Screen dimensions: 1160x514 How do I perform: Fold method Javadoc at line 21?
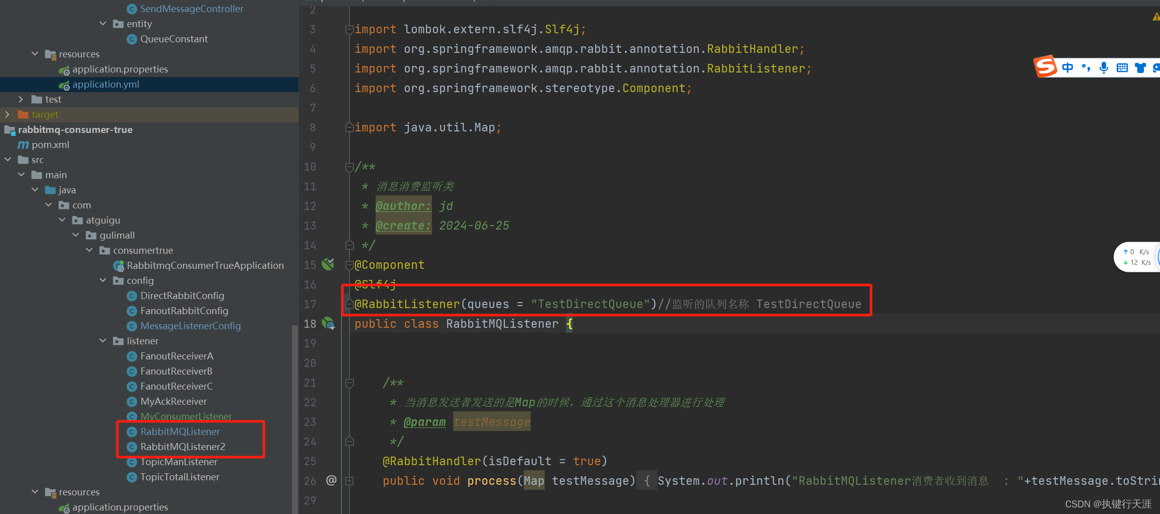click(x=349, y=383)
